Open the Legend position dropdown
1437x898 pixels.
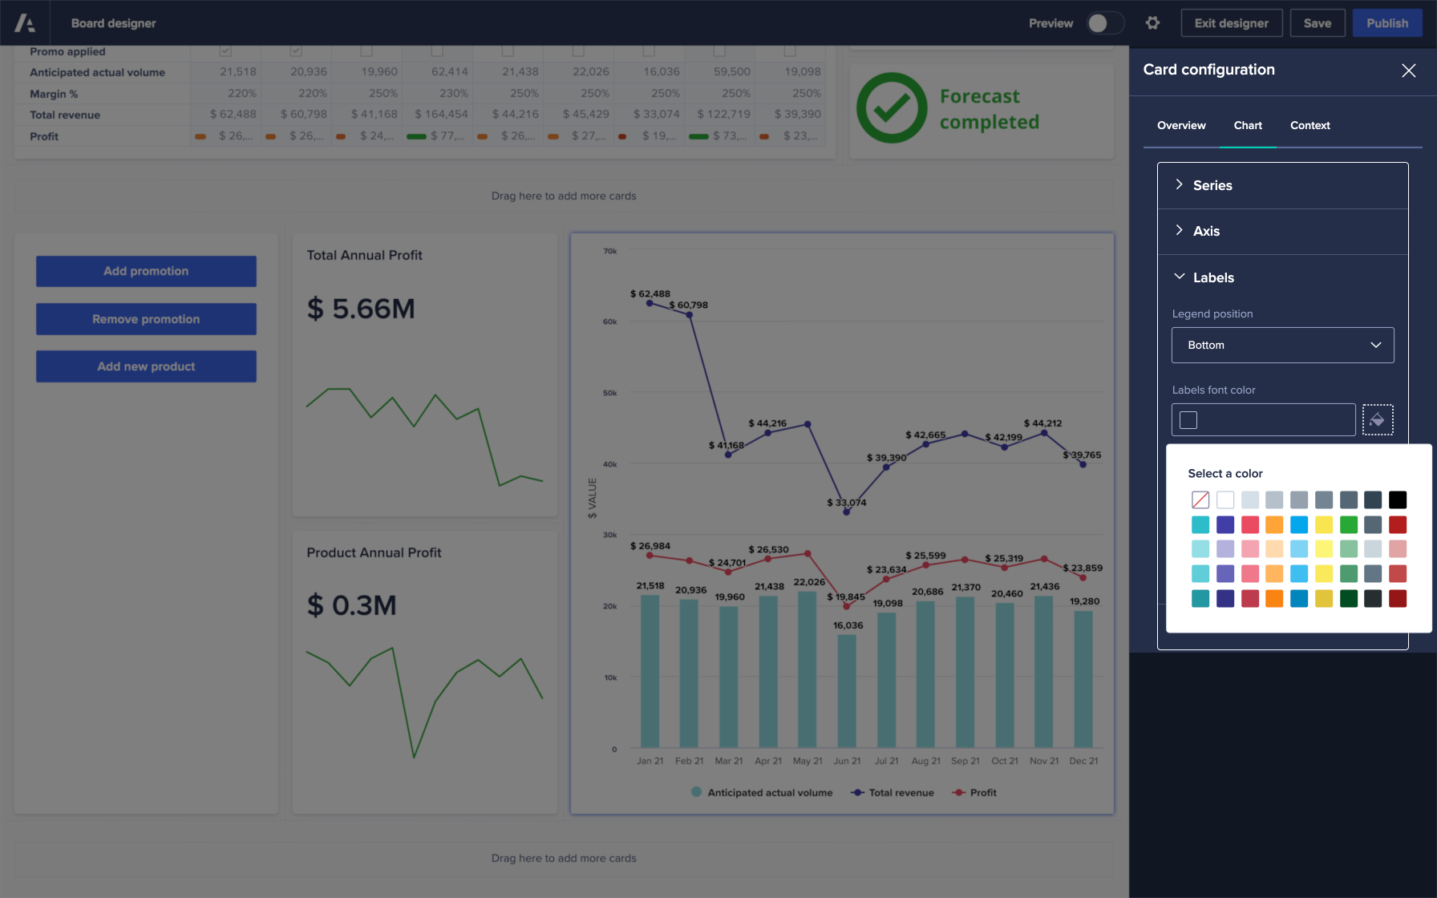point(1282,345)
